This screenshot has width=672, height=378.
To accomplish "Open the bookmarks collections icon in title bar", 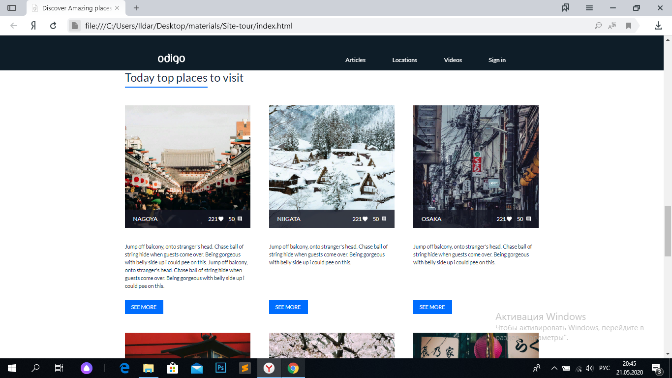I will point(566,8).
